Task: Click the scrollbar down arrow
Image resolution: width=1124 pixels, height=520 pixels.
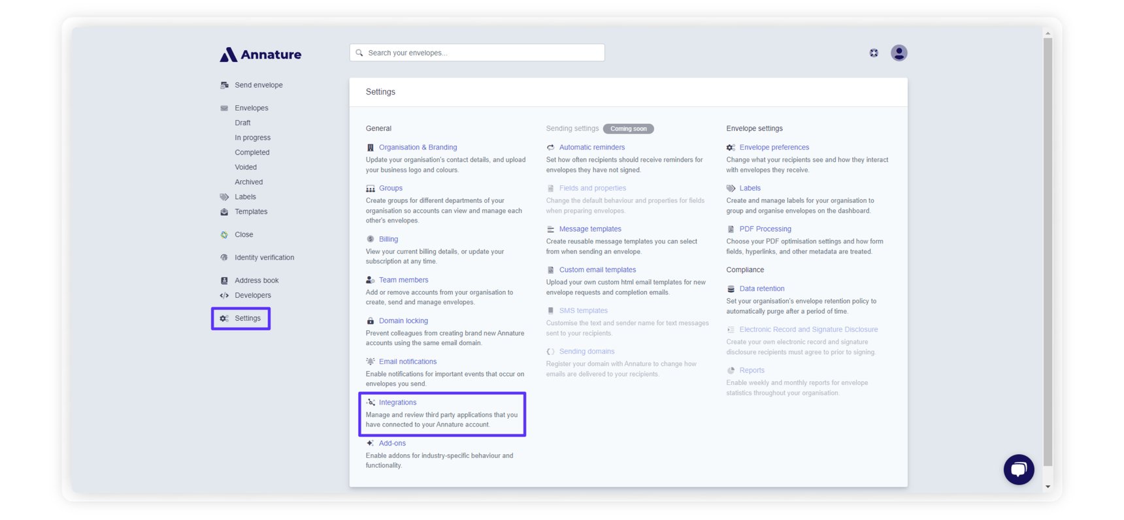Action: 1048,487
